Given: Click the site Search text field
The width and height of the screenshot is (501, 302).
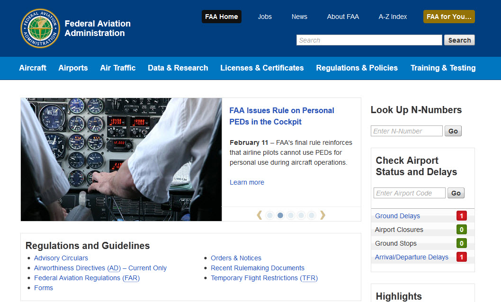Looking at the screenshot, I should click(x=369, y=40).
